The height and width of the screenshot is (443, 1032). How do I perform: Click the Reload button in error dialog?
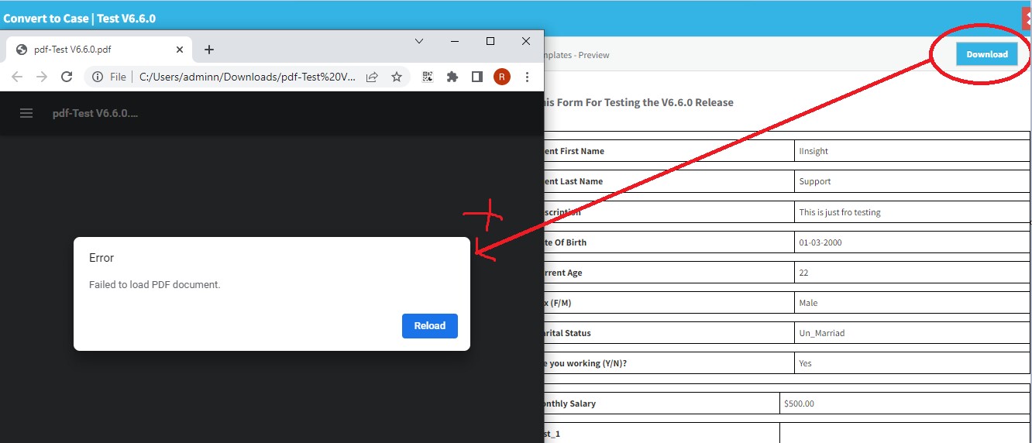[x=429, y=326]
